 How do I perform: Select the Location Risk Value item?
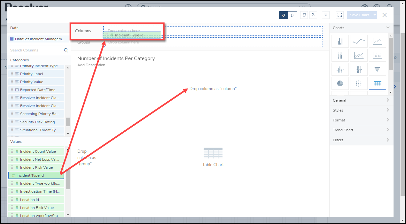click(x=36, y=208)
